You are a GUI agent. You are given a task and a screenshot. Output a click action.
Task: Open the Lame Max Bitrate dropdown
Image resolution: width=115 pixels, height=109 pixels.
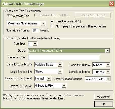click(101, 72)
